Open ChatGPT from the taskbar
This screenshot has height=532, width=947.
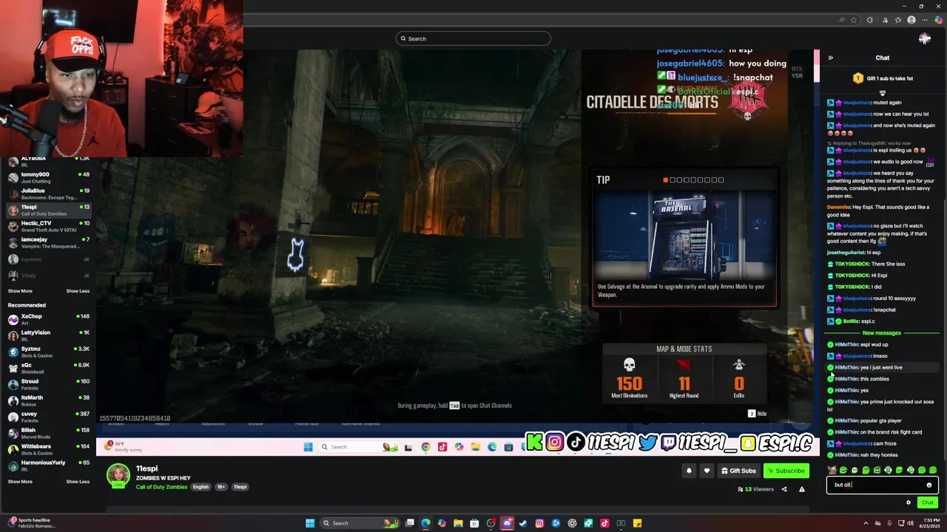pos(572,523)
